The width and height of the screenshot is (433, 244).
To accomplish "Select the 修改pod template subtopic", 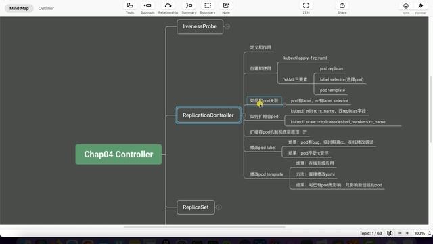I will [x=267, y=174].
